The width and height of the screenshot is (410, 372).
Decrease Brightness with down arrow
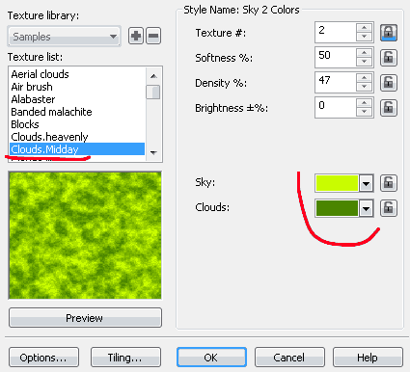(364, 112)
